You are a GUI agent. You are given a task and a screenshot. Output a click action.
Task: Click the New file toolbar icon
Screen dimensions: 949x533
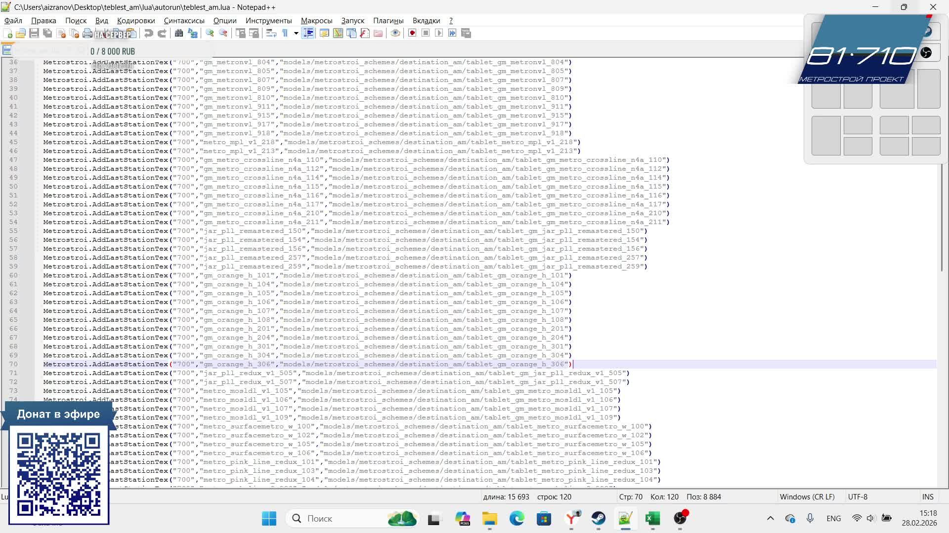tap(8, 33)
